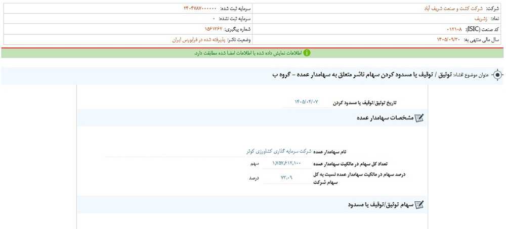Click the unit label سهم

(255, 164)
